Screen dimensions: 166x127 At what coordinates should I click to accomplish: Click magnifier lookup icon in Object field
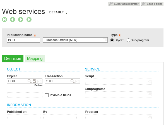click(30, 81)
